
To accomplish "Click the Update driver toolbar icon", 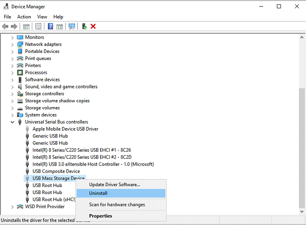I will click(x=84, y=27).
